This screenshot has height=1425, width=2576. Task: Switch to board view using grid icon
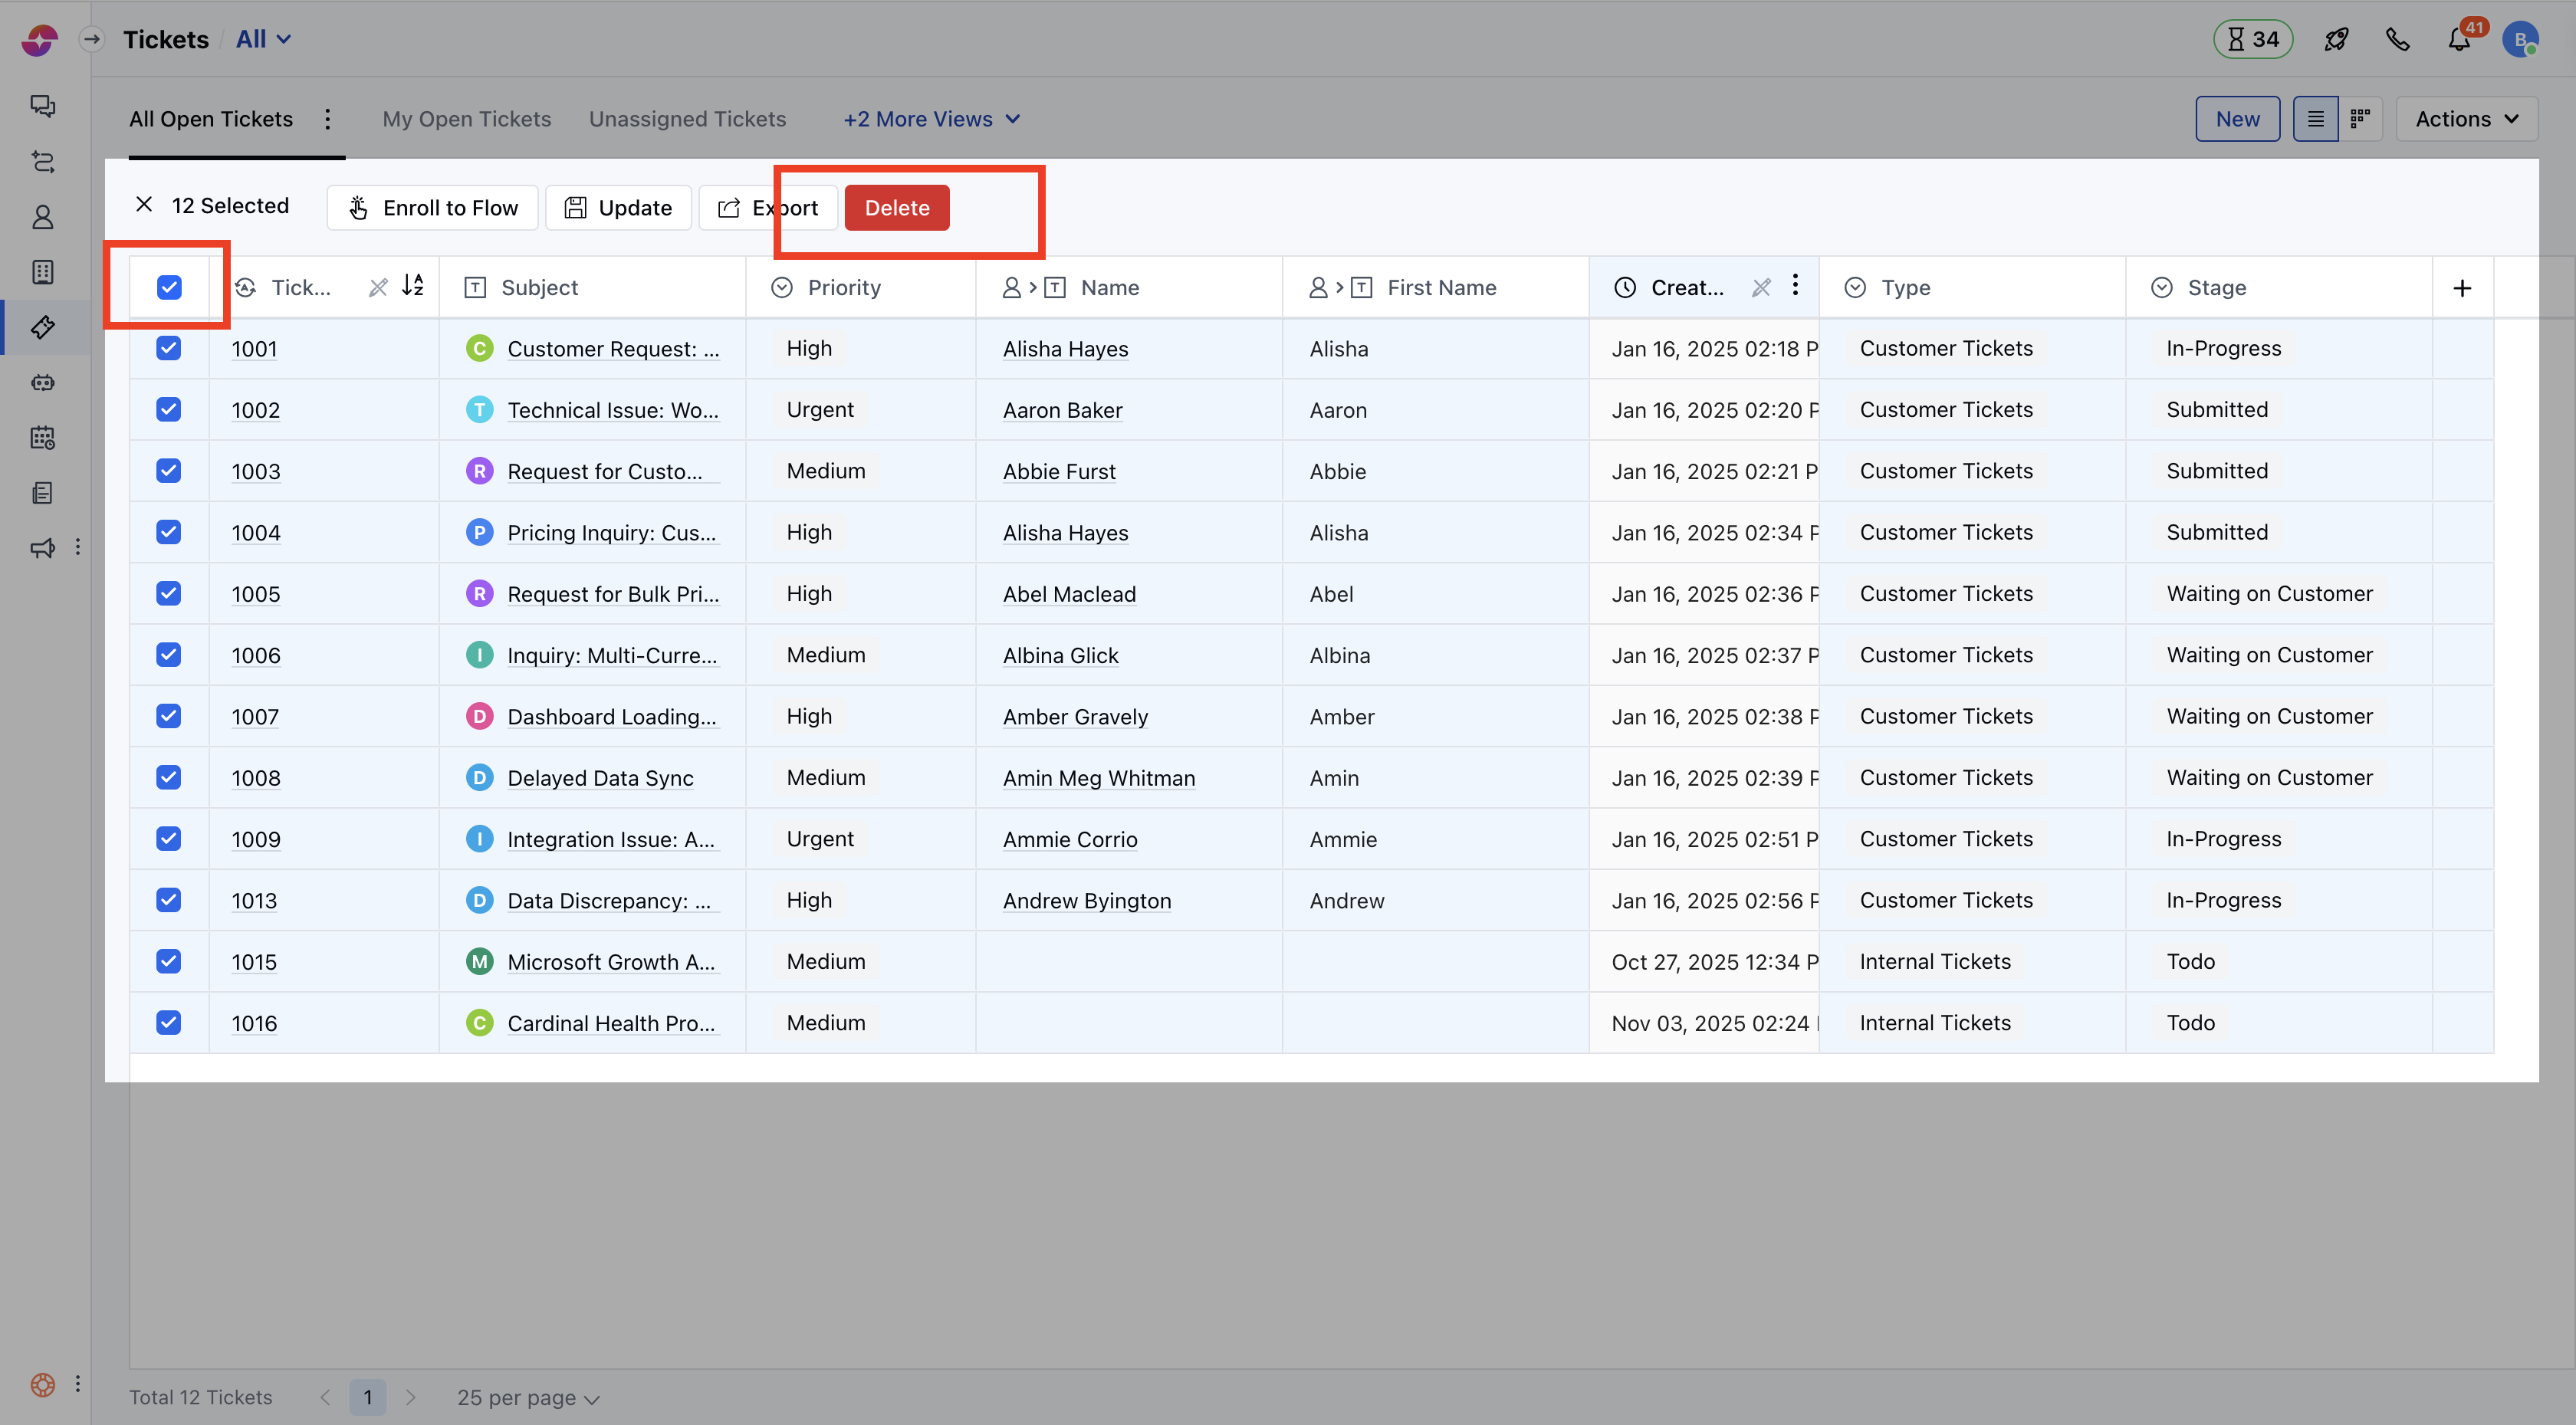pyautogui.click(x=2360, y=118)
